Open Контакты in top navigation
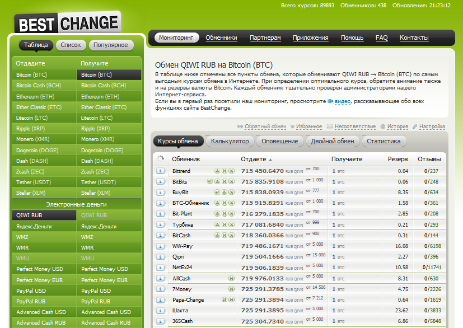 point(414,38)
